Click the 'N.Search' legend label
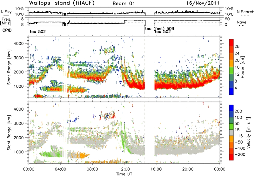The height and width of the screenshot is (176, 254). (x=245, y=12)
